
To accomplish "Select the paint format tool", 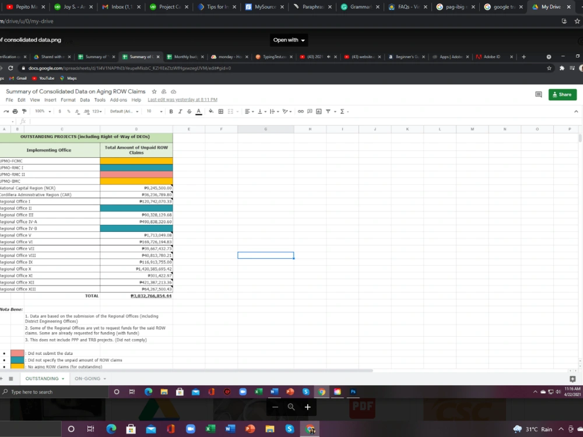I will click(x=24, y=111).
